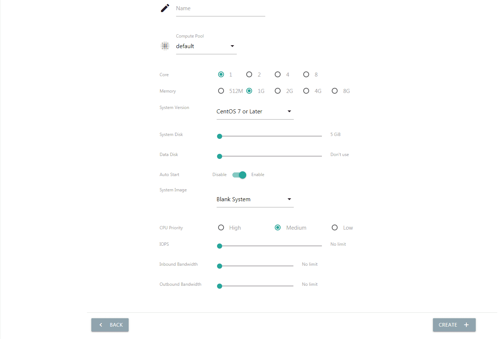498x339 pixels.
Task: Select 4 cores radio option
Action: (x=278, y=74)
